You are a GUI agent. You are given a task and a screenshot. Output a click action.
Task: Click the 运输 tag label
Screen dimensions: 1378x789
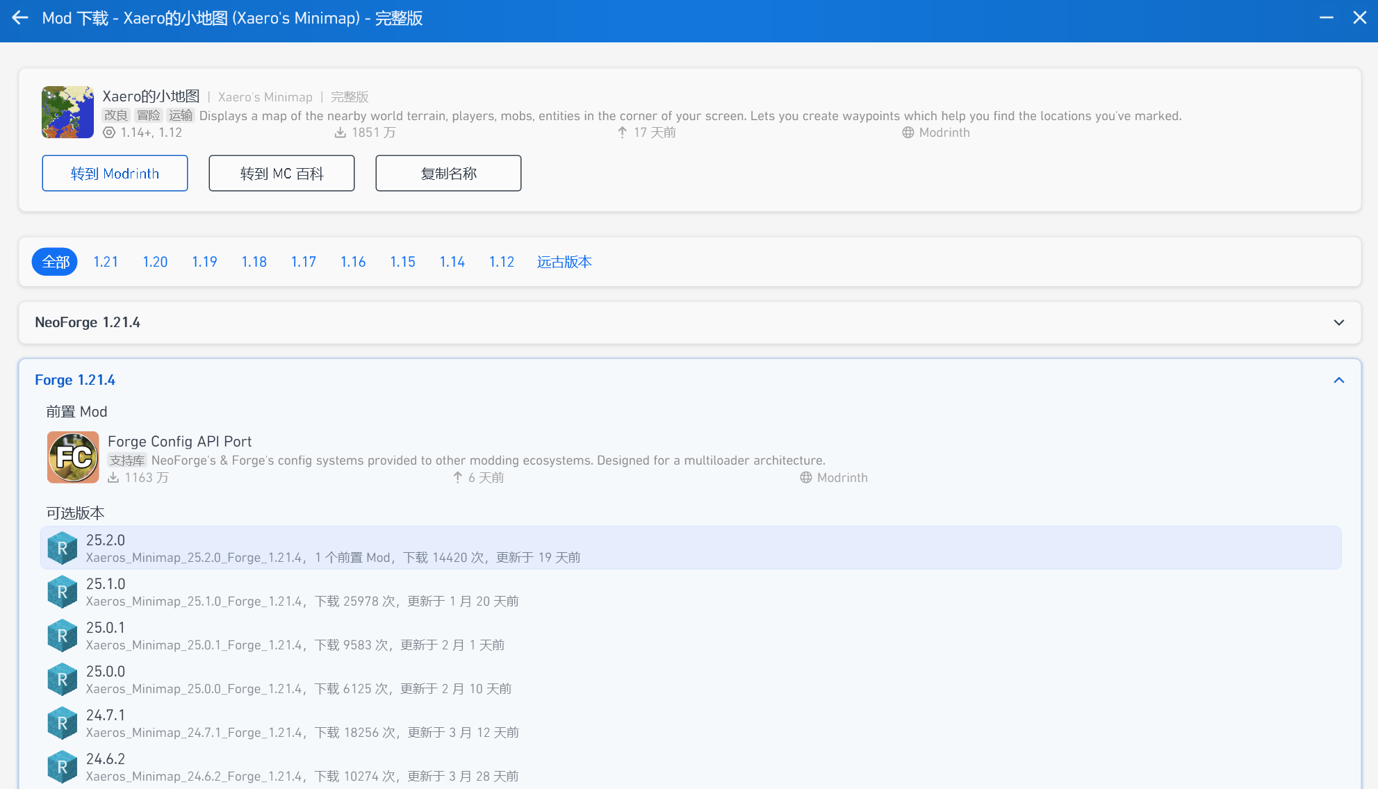point(181,115)
